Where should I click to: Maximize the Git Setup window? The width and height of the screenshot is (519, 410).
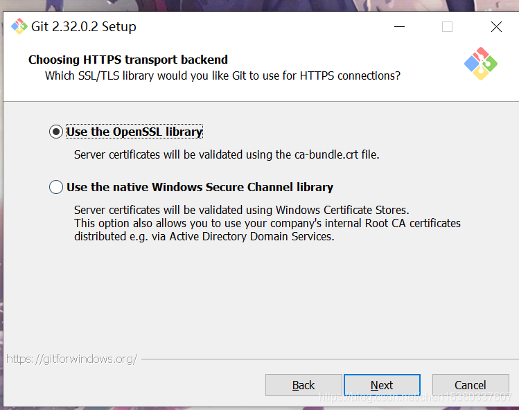pyautogui.click(x=447, y=27)
